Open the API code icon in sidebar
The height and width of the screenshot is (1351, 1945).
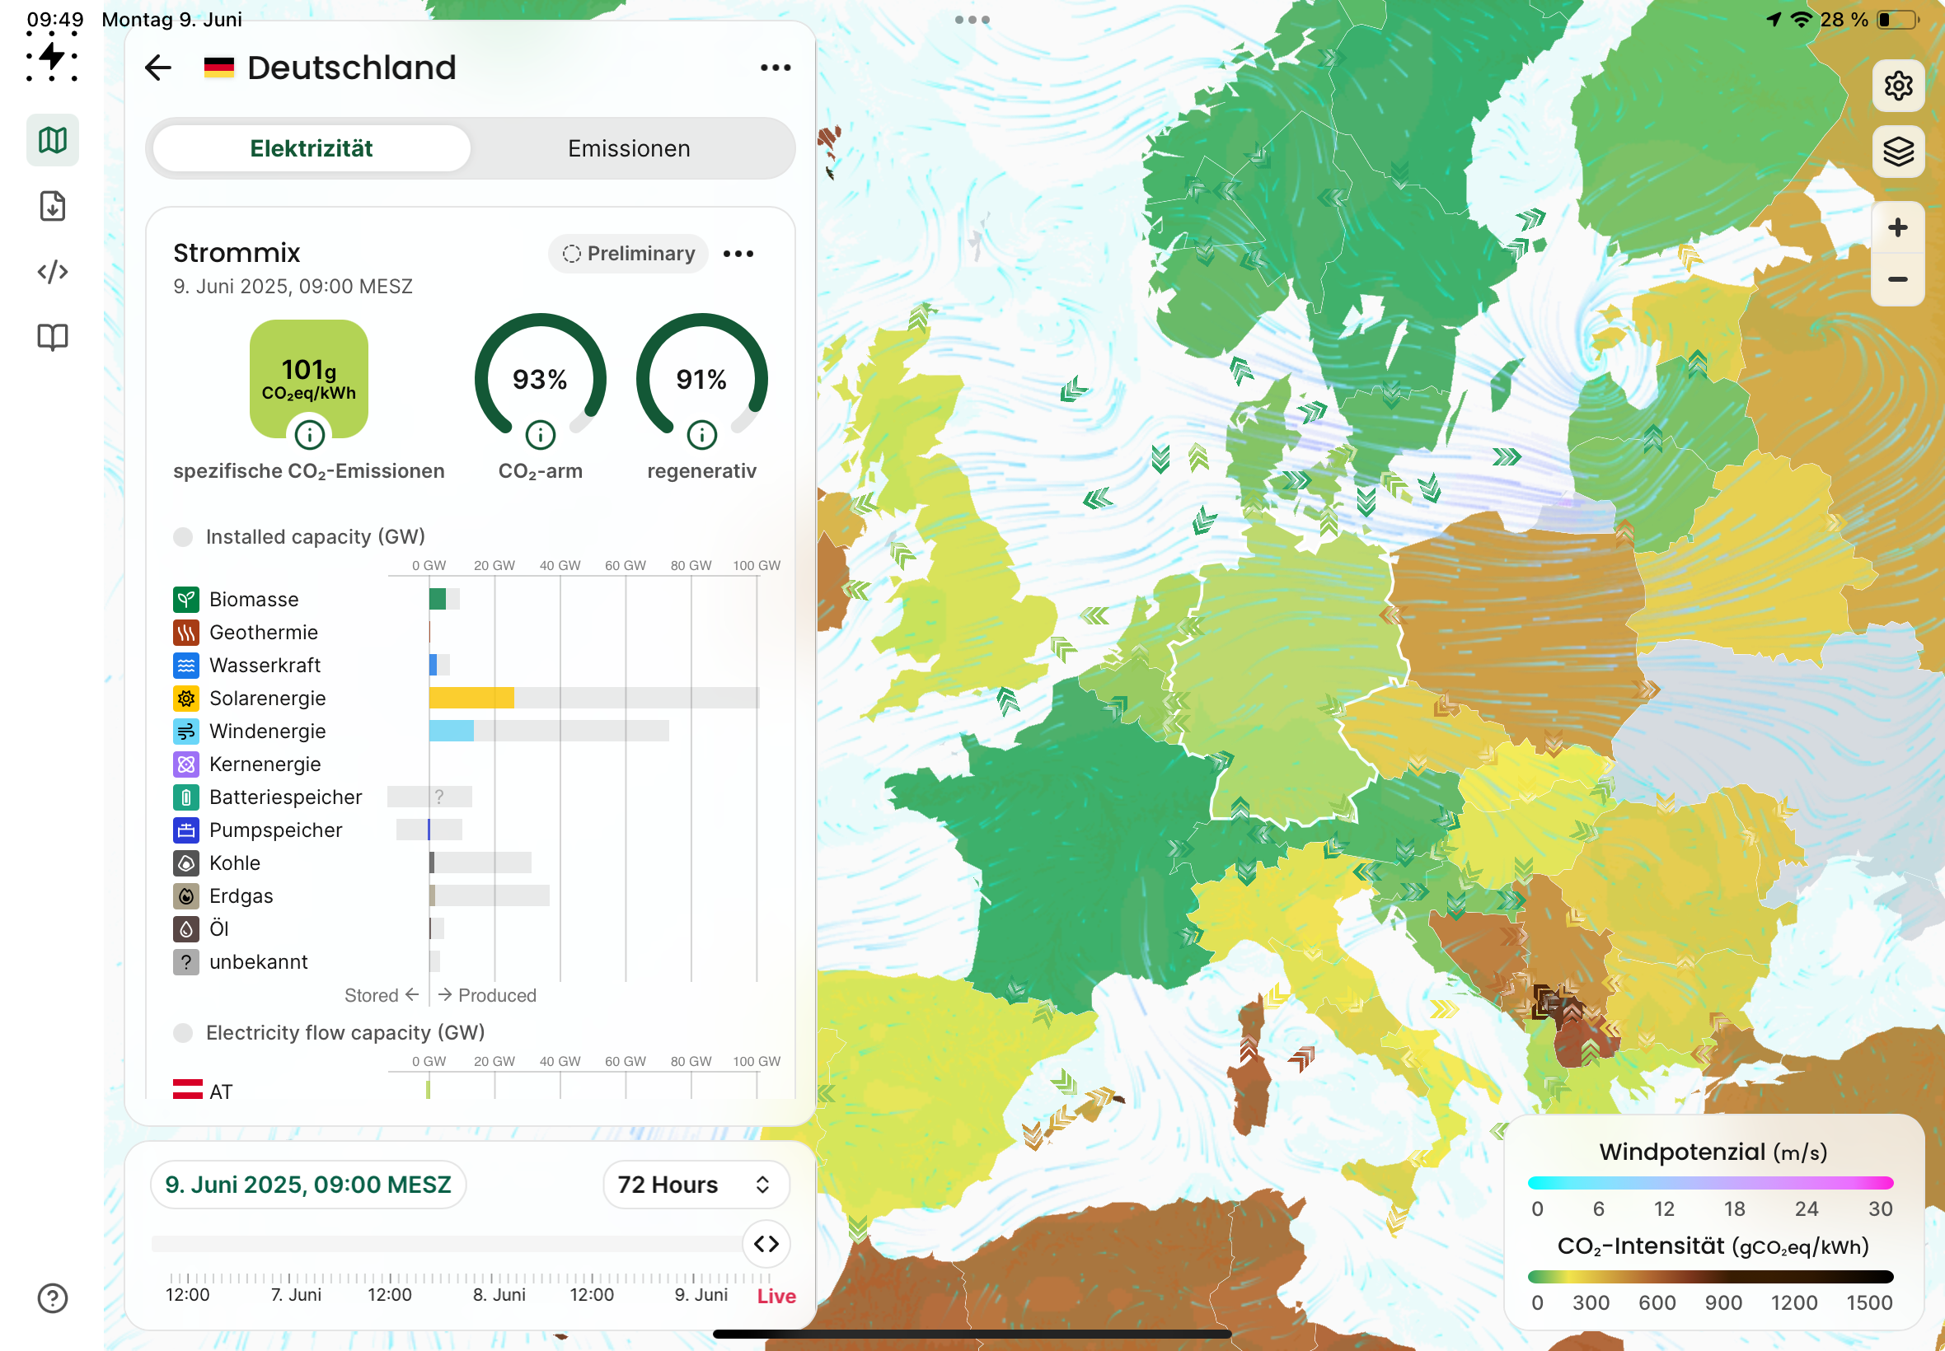[x=53, y=272]
